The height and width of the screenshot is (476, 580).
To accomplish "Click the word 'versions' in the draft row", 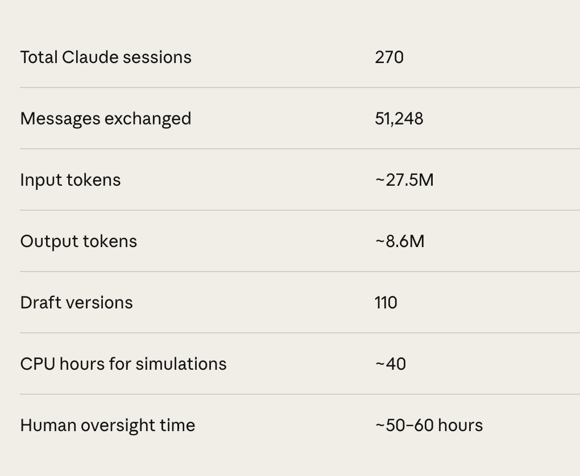I will pyautogui.click(x=103, y=303).
